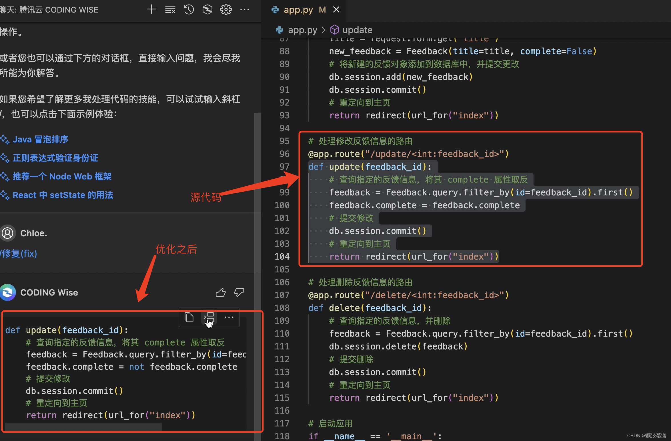Click line number 104 in gutter
Image resolution: width=671 pixels, height=441 pixels.
282,256
